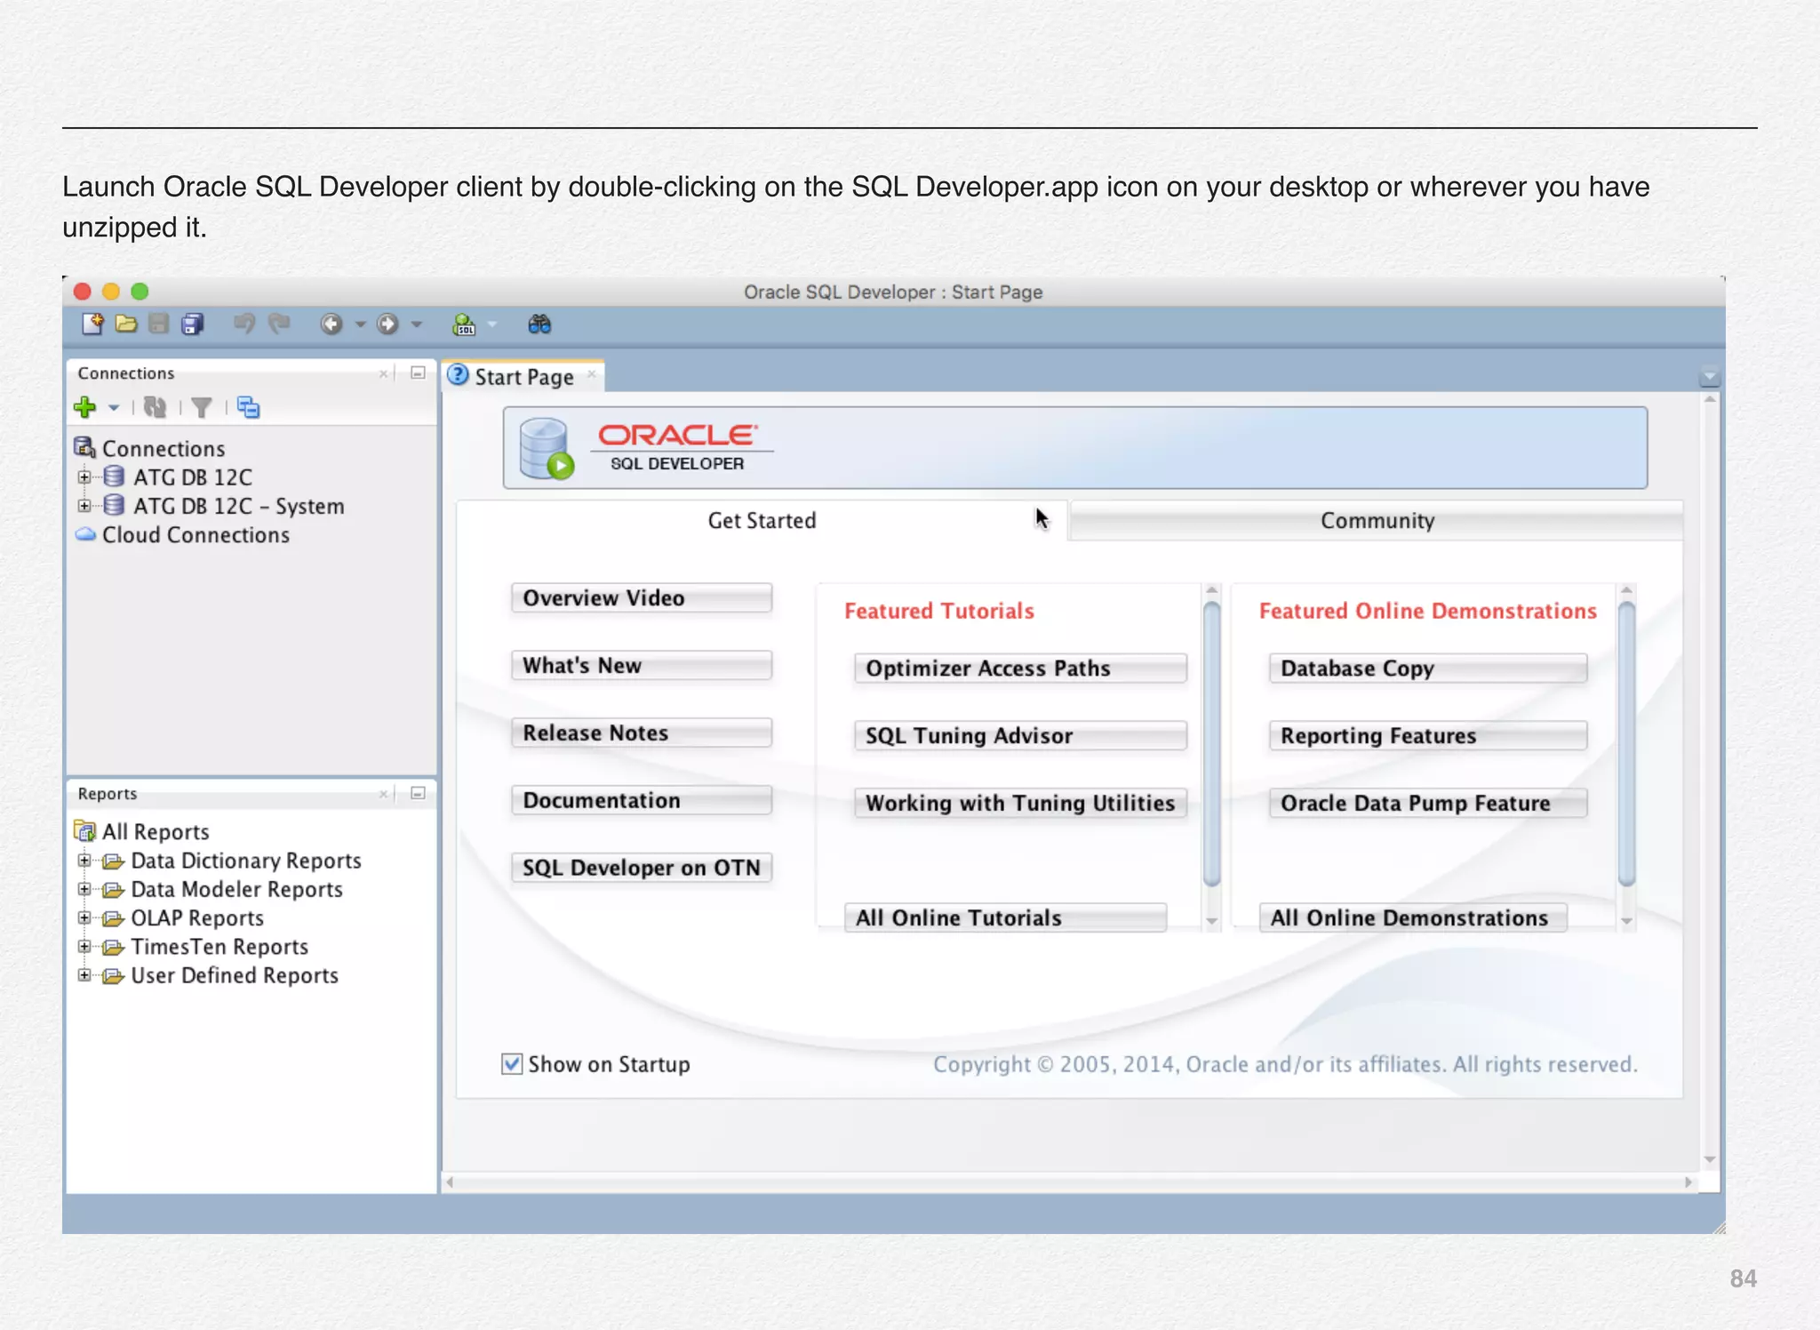The height and width of the screenshot is (1330, 1820).
Task: Open the New Connection dropdown arrow
Action: pos(114,408)
